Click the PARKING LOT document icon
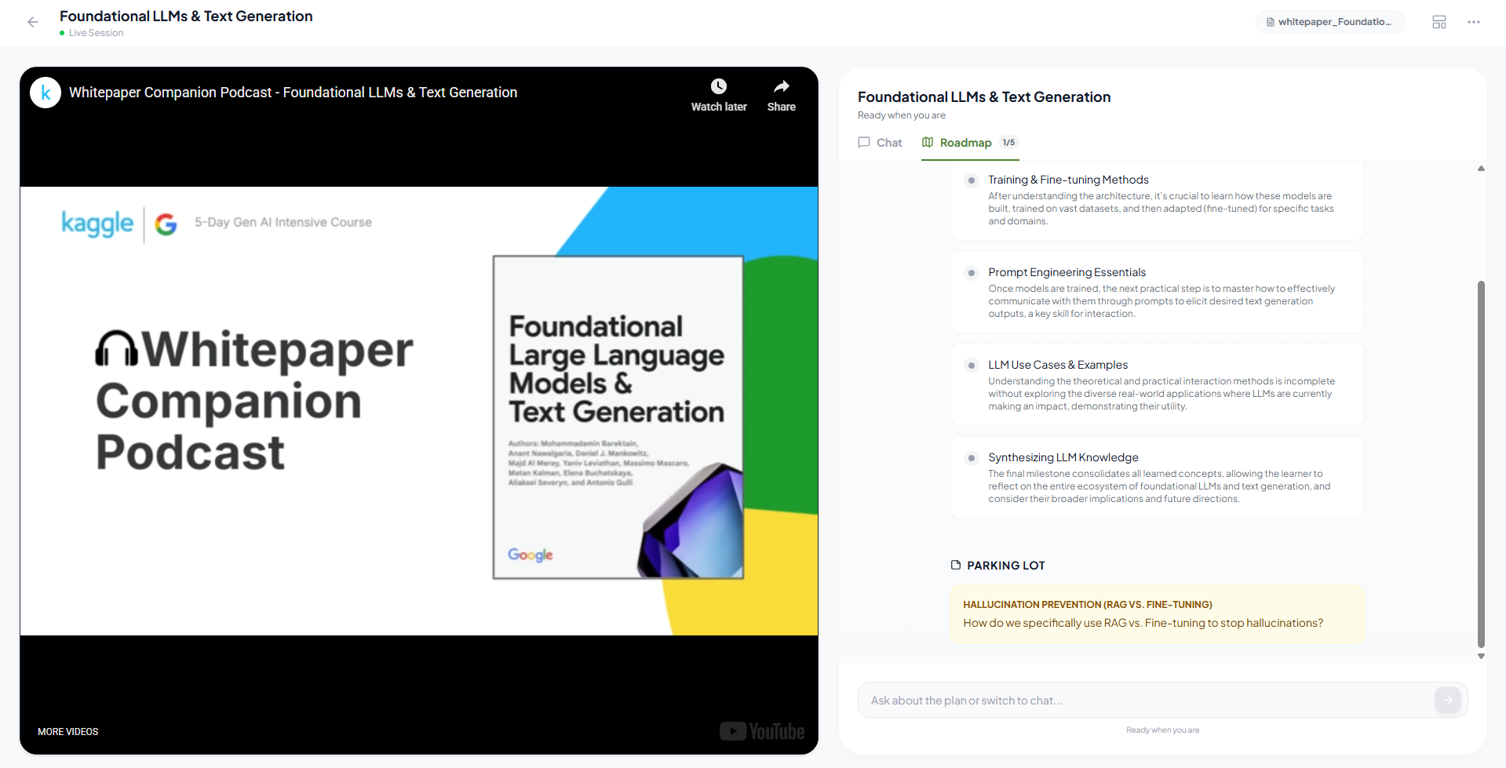 956,565
